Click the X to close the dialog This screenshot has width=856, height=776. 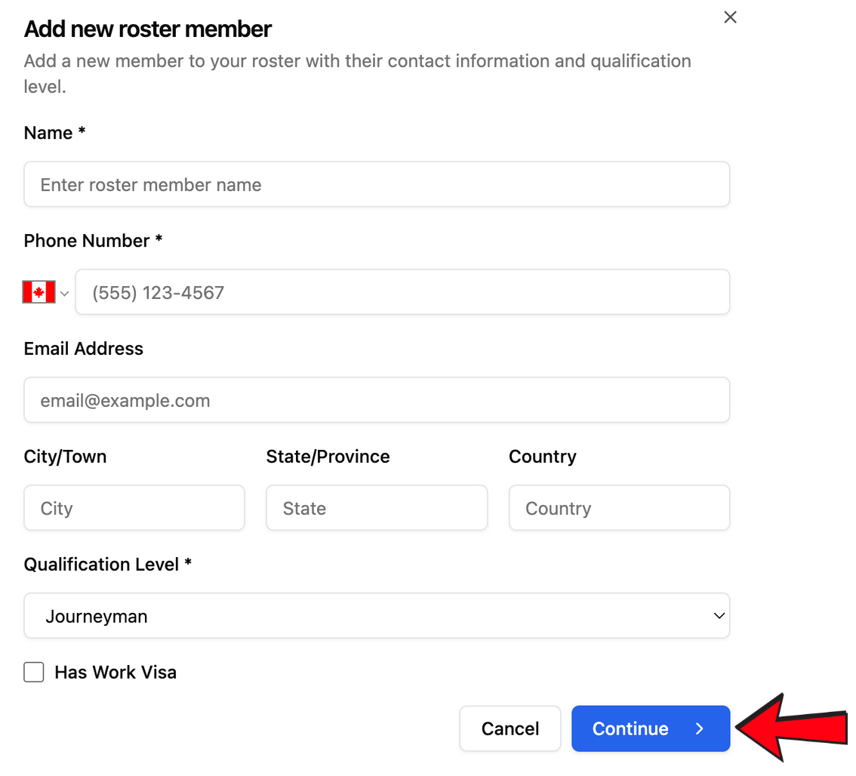729,17
